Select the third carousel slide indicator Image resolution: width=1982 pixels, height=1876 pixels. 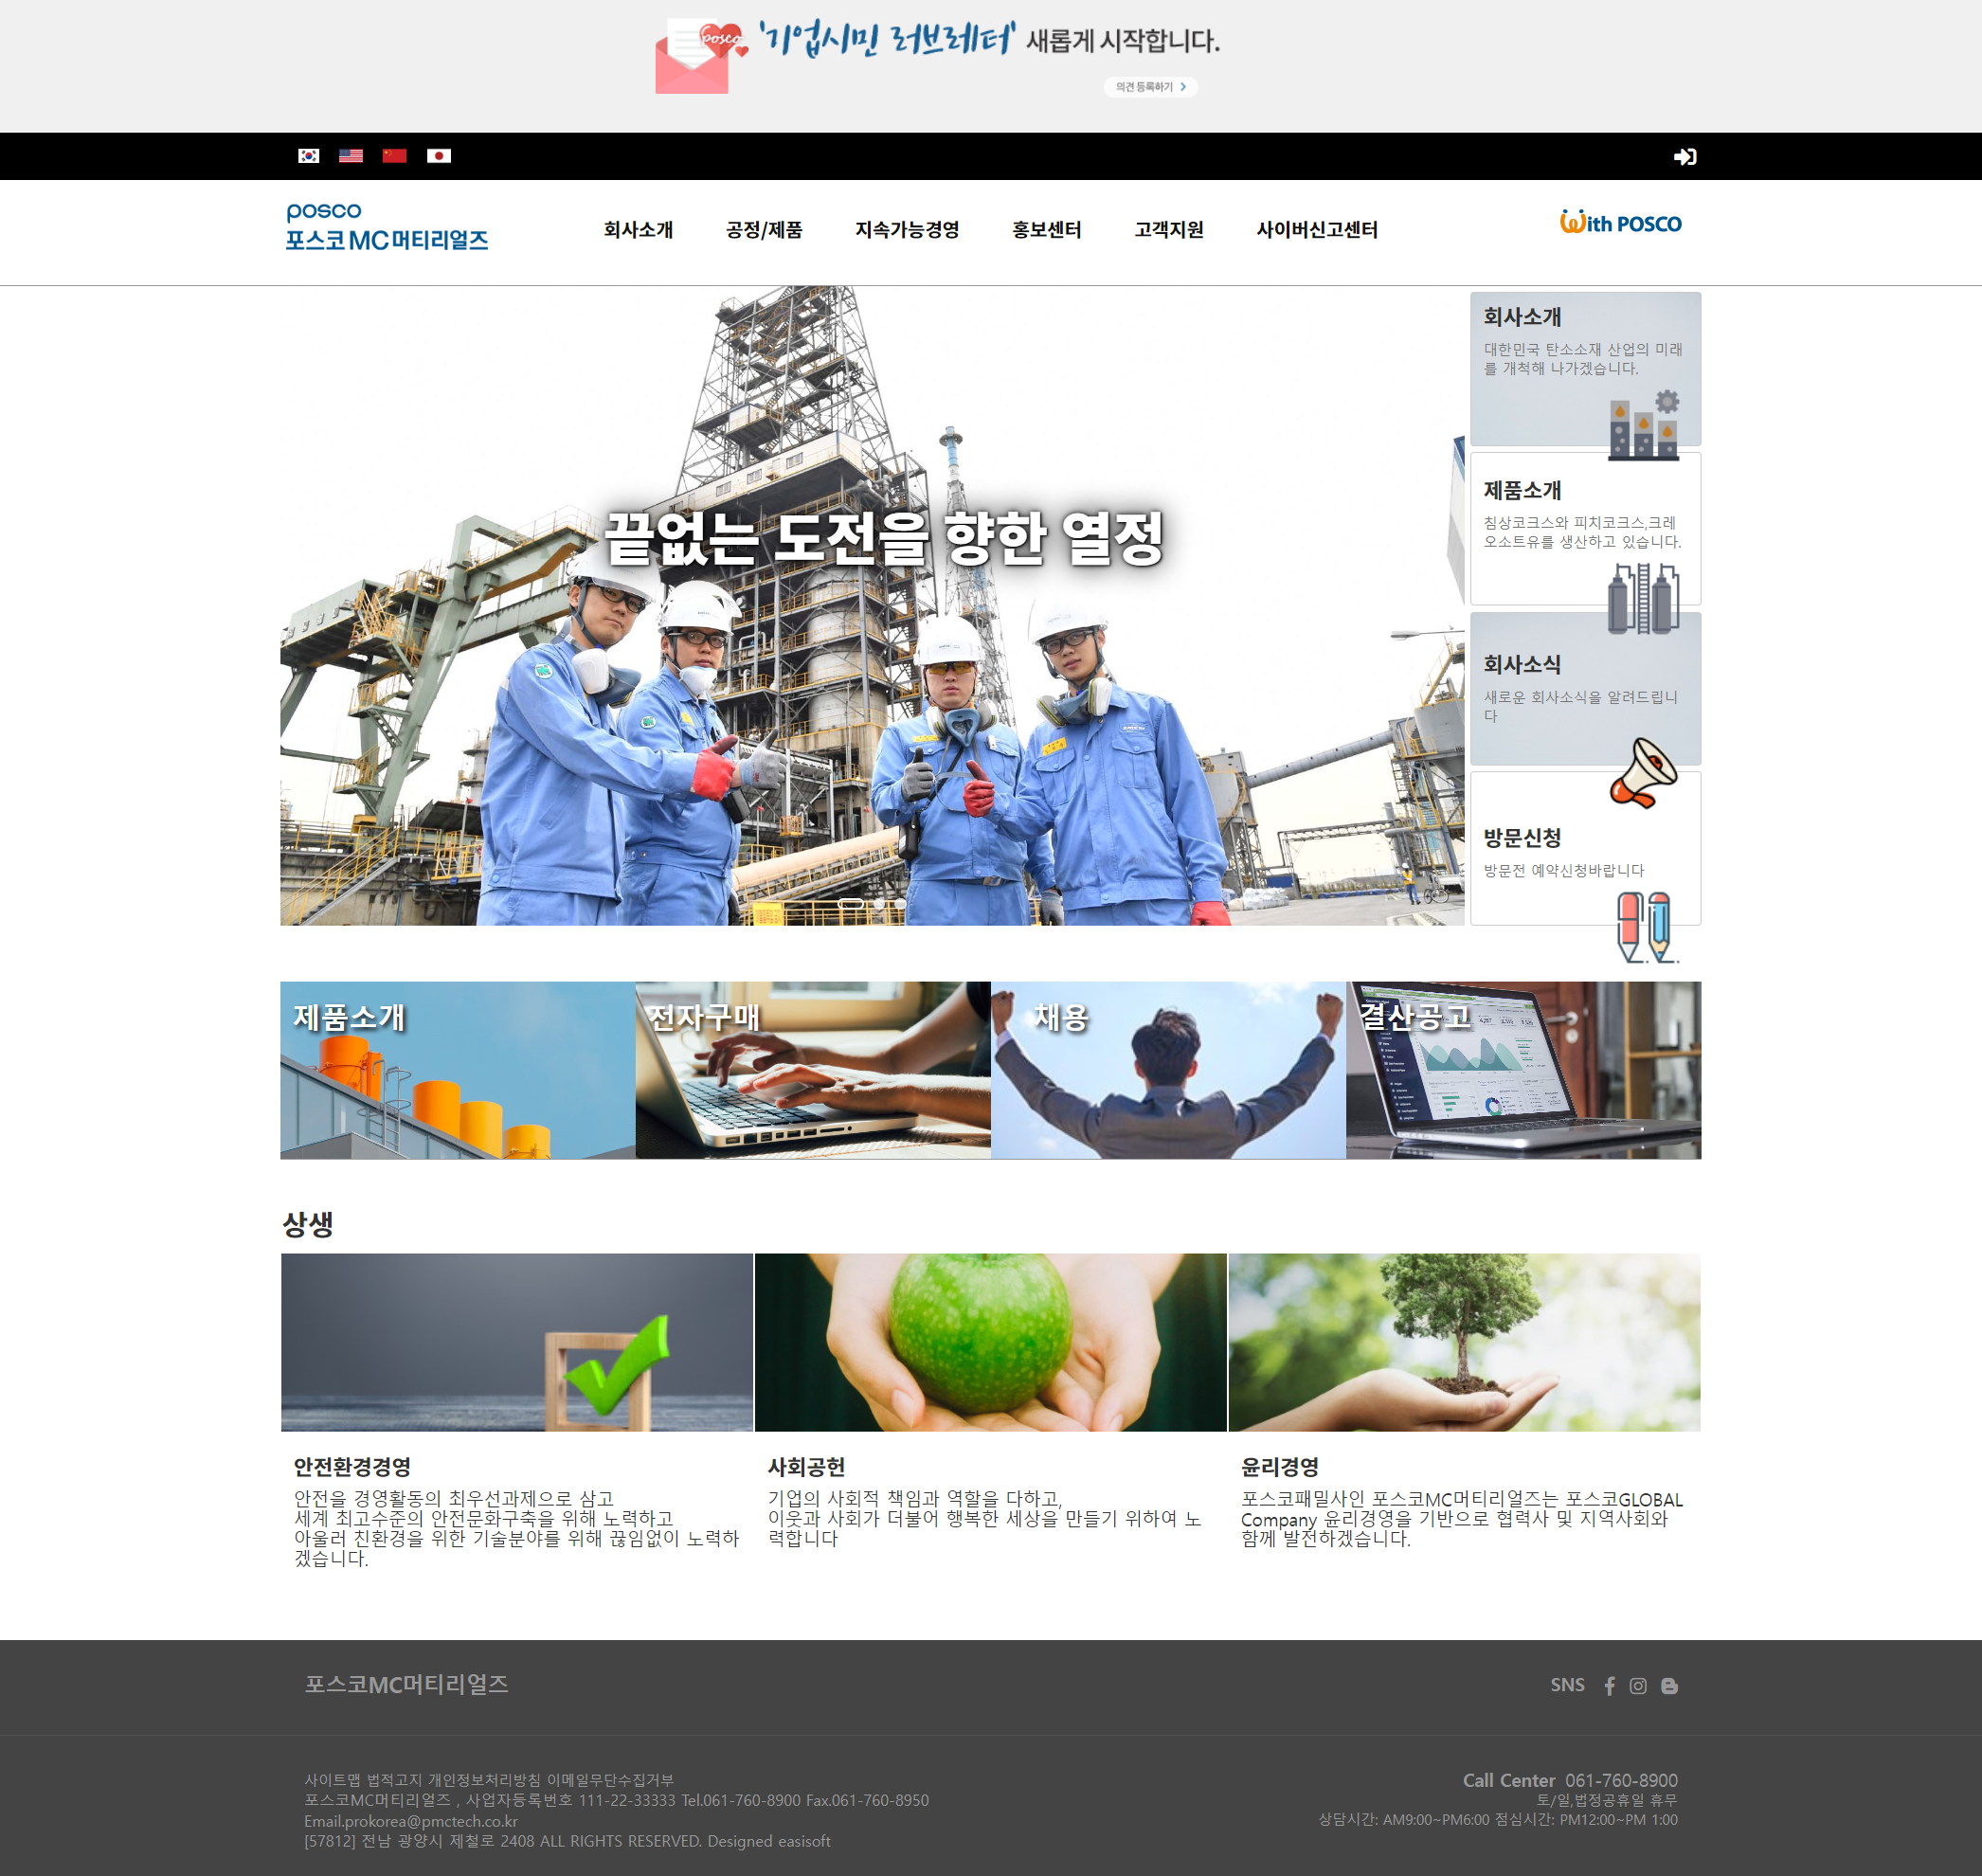(x=901, y=904)
